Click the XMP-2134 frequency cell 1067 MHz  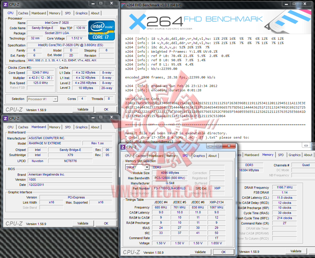pyautogui.click(x=216, y=207)
